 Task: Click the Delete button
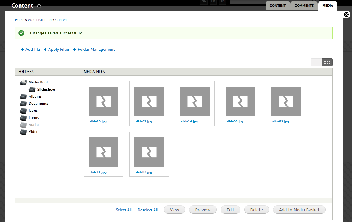coord(257,210)
